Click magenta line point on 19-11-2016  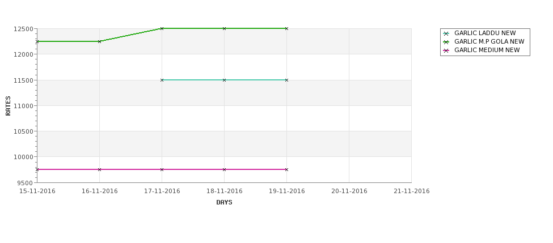tap(287, 170)
